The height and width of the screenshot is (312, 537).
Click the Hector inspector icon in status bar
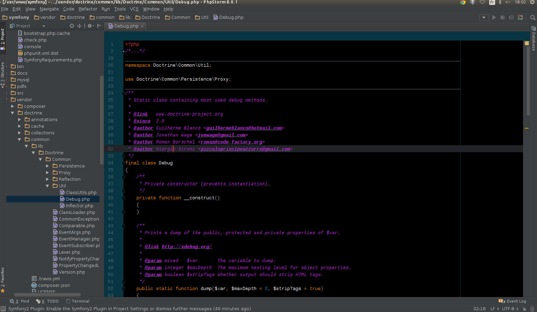pos(532,309)
